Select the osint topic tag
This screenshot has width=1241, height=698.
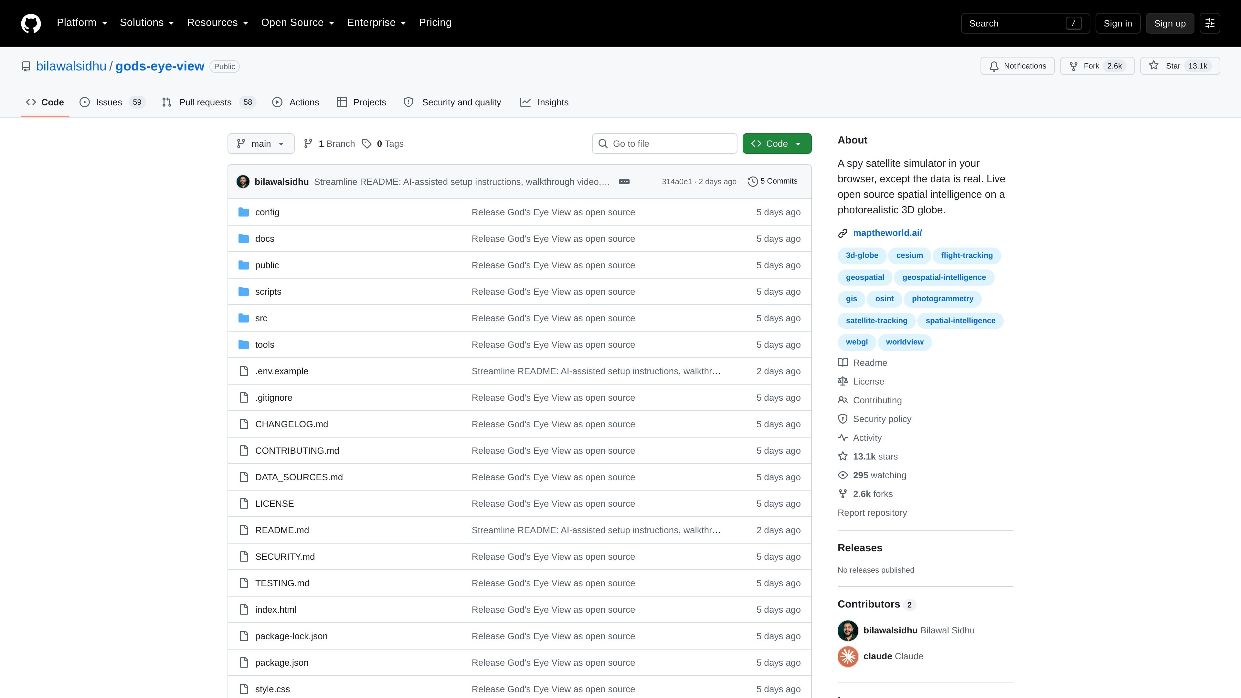point(885,299)
